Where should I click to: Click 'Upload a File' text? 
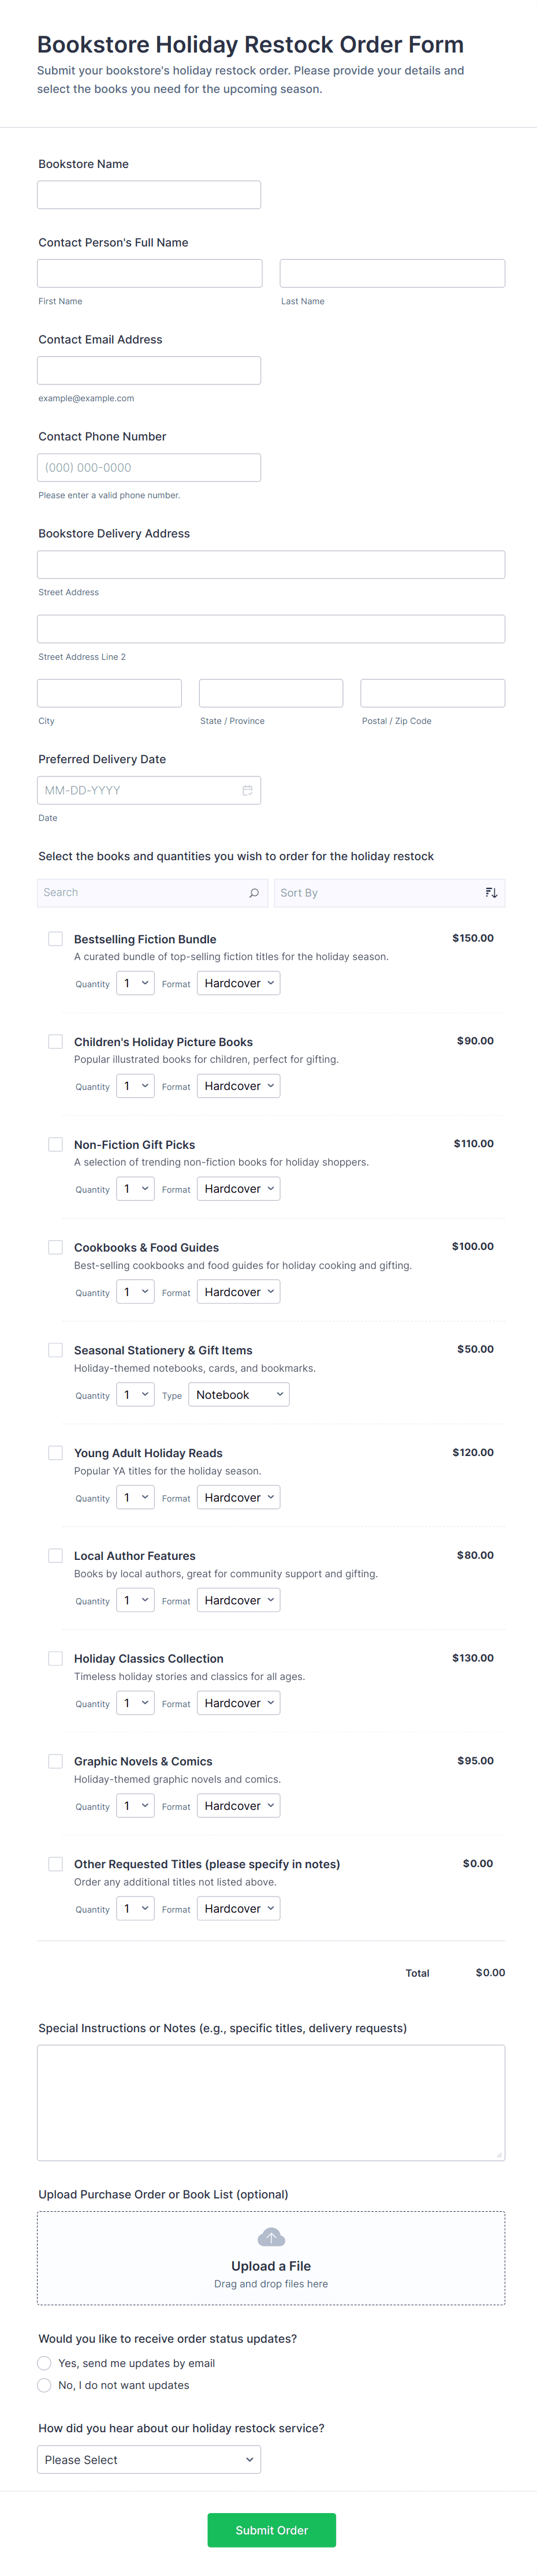point(271,2266)
